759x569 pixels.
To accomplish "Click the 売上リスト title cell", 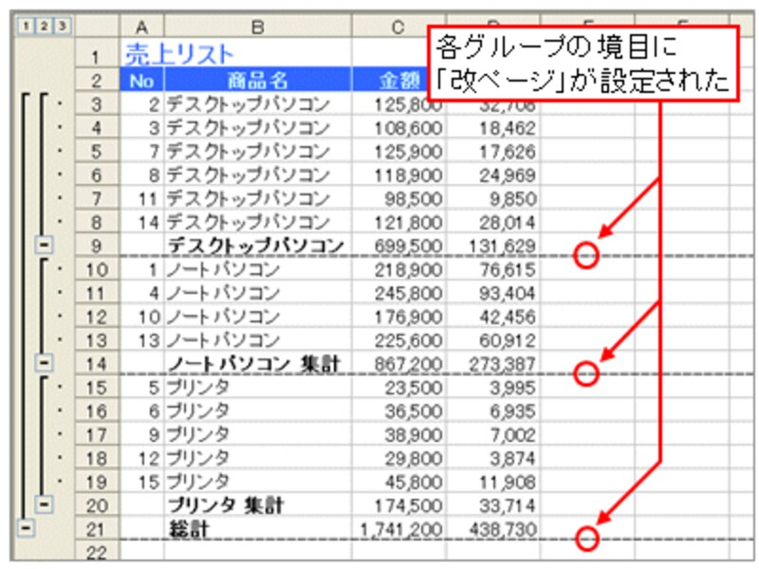I will [179, 55].
